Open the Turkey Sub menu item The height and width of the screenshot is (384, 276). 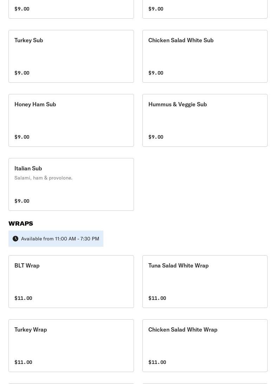pyautogui.click(x=71, y=56)
